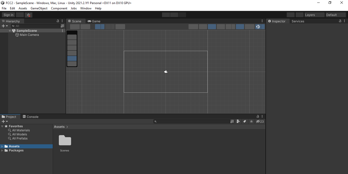Expand the Packages folder arrow

click(x=2, y=150)
